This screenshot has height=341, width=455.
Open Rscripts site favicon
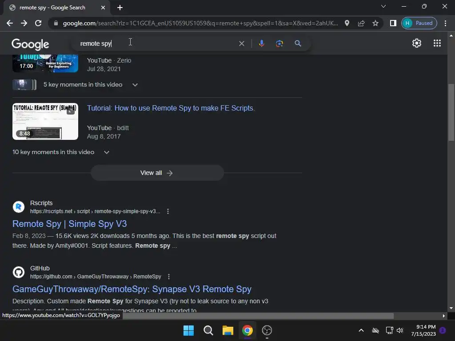tap(19, 207)
